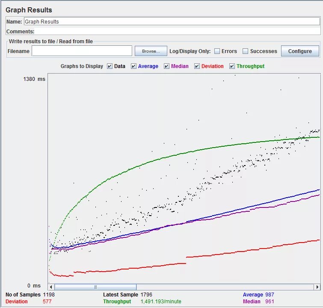Enable the Errors only checkbox
The height and width of the screenshot is (308, 323).
[217, 51]
